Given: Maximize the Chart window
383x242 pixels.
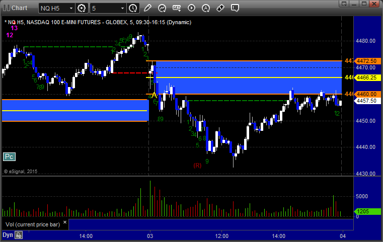Looking at the screenshot, I should pos(364,4).
